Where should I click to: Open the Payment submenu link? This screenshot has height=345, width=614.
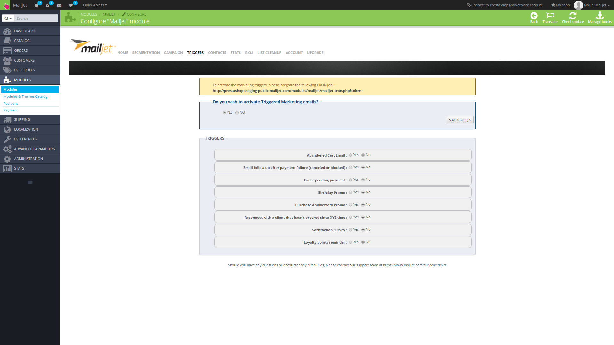point(11,110)
